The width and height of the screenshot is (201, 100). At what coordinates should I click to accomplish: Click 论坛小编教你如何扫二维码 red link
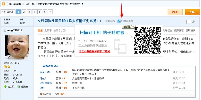click(x=94, y=51)
